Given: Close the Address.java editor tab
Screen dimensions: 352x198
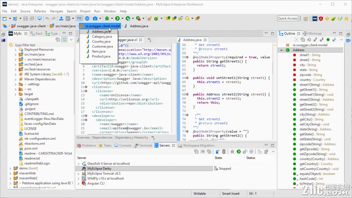Looking at the screenshot, I should point(205,40).
